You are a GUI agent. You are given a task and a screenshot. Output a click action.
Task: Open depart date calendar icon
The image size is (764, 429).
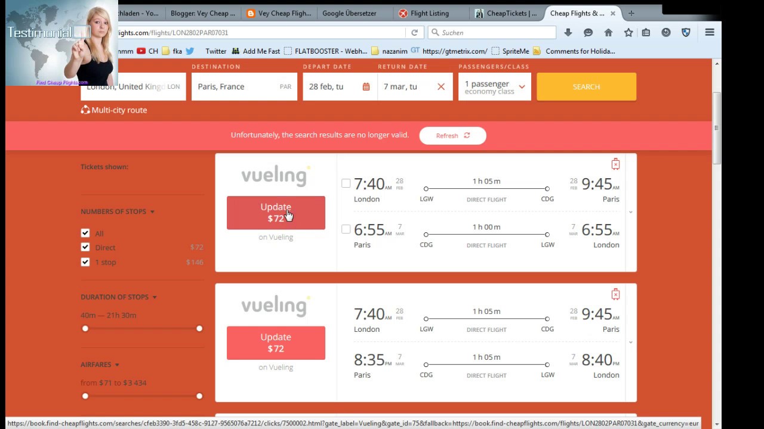tap(366, 86)
